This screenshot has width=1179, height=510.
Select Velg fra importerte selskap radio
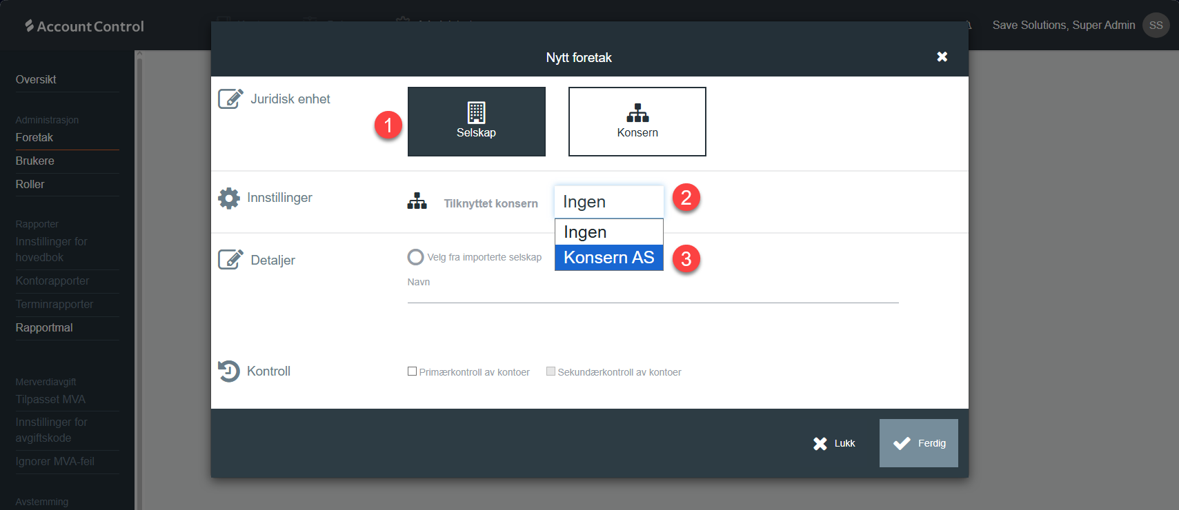(415, 257)
